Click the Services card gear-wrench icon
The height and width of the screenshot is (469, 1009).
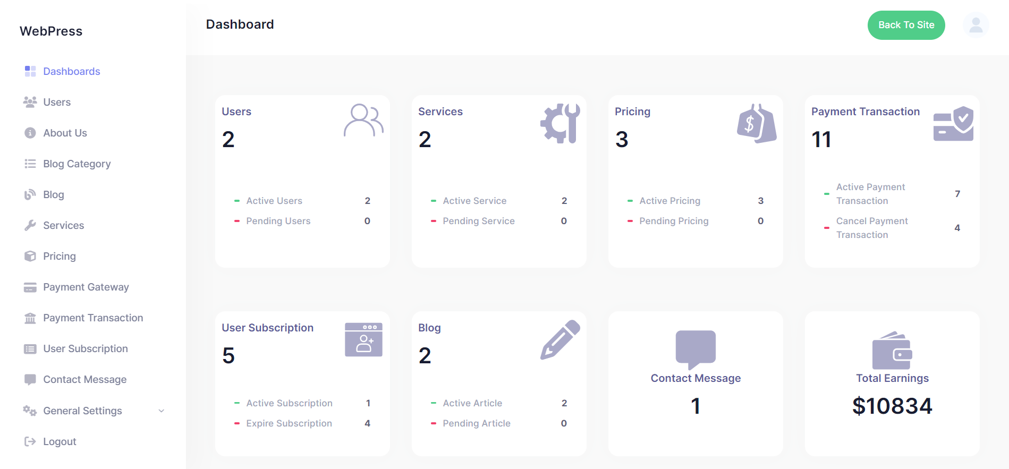click(x=560, y=123)
